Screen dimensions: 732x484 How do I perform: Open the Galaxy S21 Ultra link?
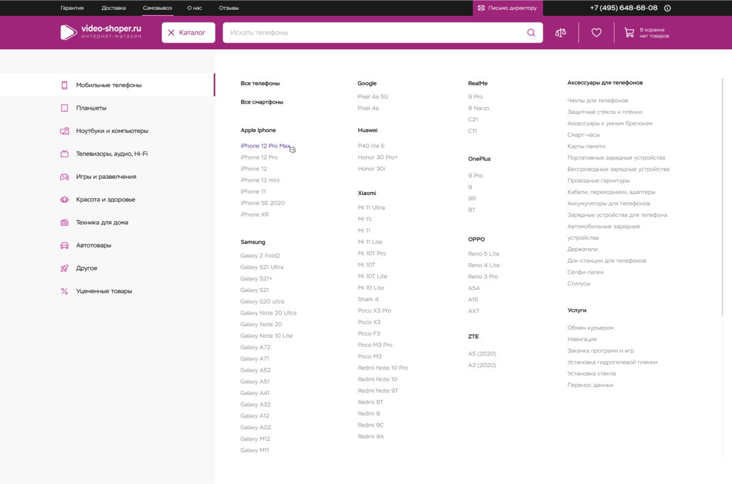point(262,268)
